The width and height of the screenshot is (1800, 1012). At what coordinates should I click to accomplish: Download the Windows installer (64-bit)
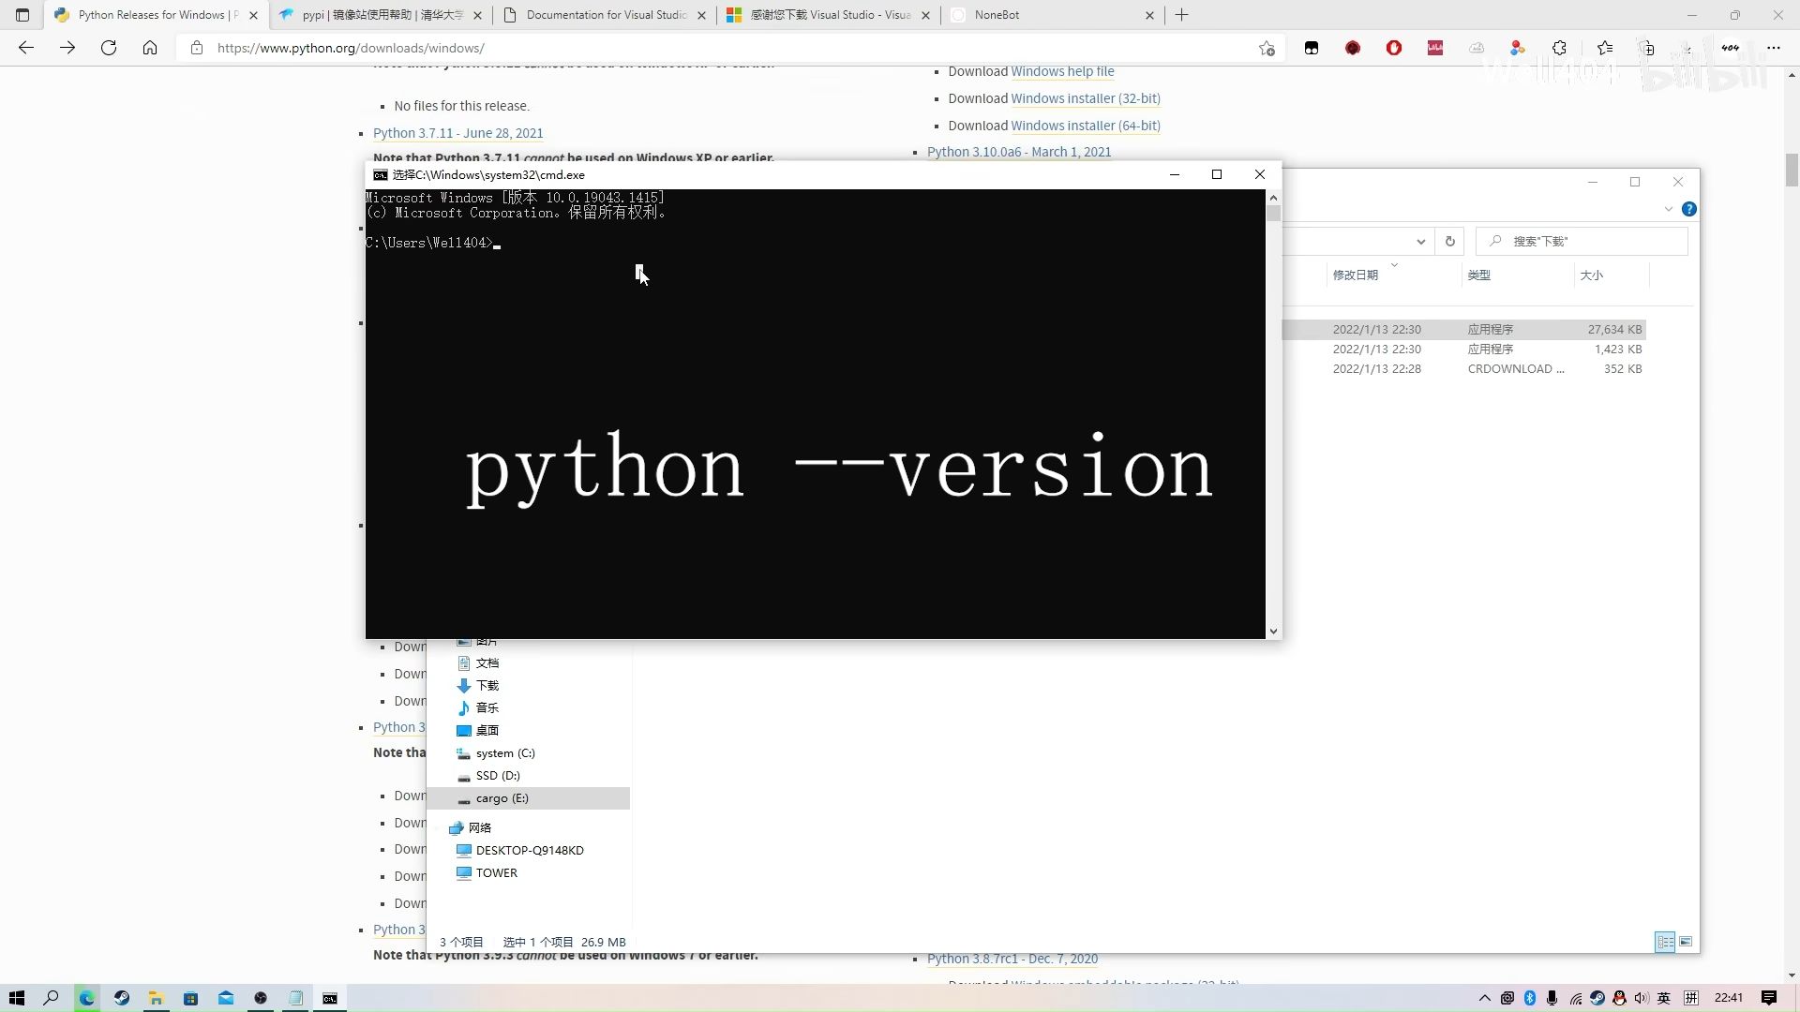pyautogui.click(x=1085, y=125)
